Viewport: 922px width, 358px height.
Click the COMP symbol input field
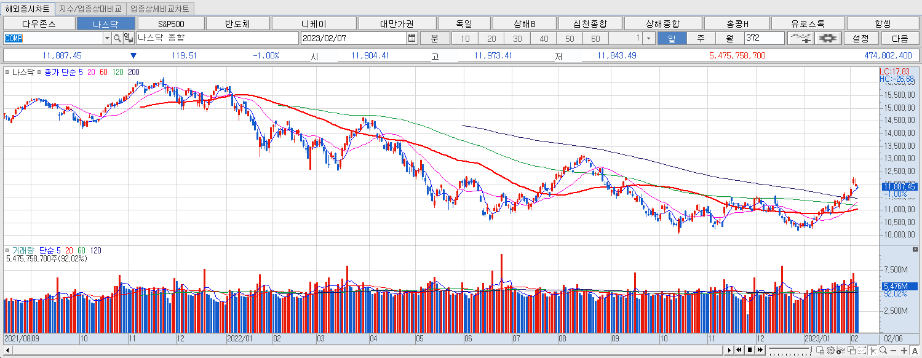53,38
